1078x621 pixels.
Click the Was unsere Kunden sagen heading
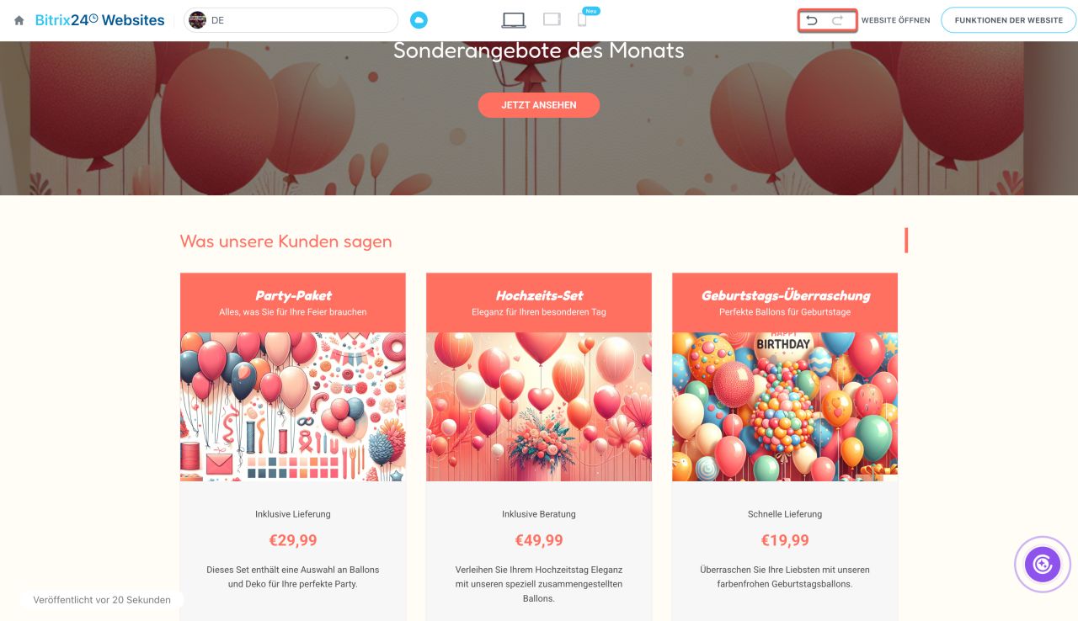pos(286,241)
